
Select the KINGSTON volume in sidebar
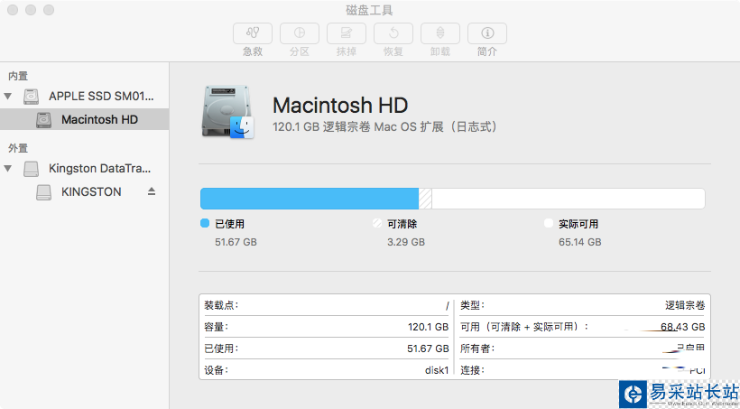(x=91, y=191)
